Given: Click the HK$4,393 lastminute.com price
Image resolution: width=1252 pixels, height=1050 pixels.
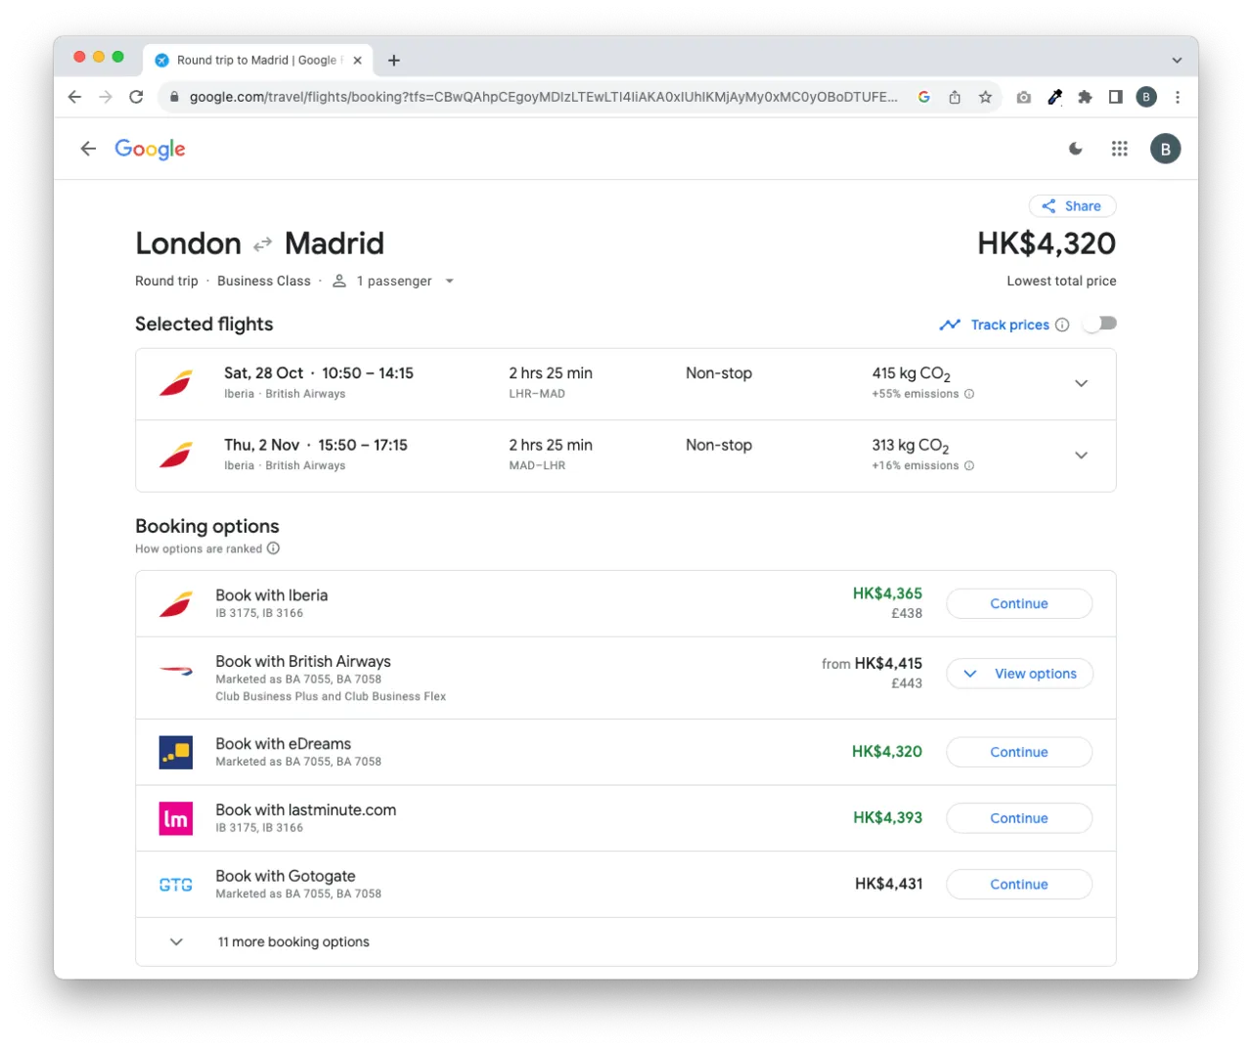Looking at the screenshot, I should [x=887, y=818].
